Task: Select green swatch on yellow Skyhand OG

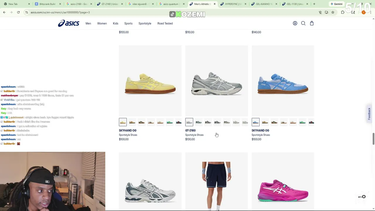Action: click(170, 122)
